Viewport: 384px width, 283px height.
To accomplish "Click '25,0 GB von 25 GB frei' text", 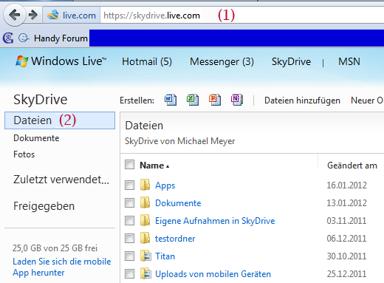I will 55,248.
